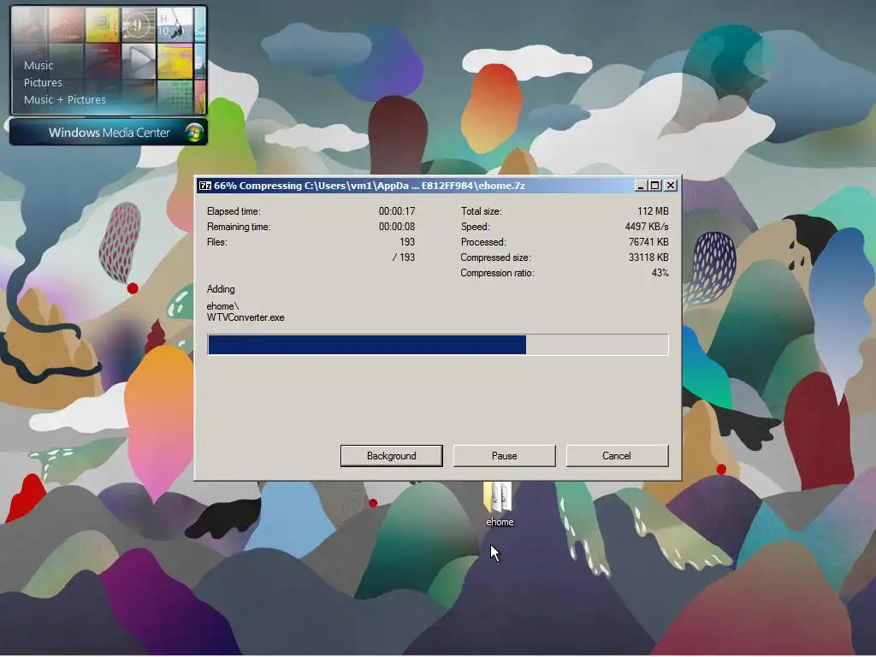
Task: Close the 7-Zip compressing dialog
Action: [671, 186]
